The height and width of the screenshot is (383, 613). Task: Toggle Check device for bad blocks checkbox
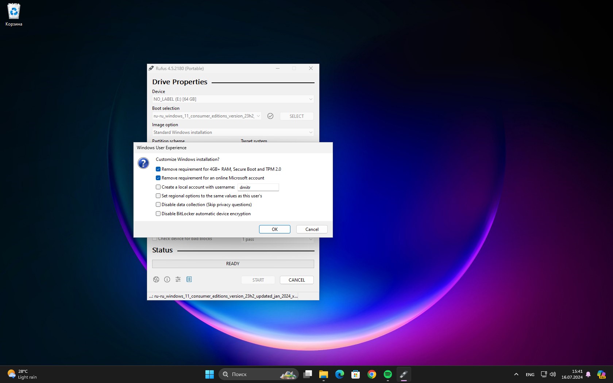155,239
